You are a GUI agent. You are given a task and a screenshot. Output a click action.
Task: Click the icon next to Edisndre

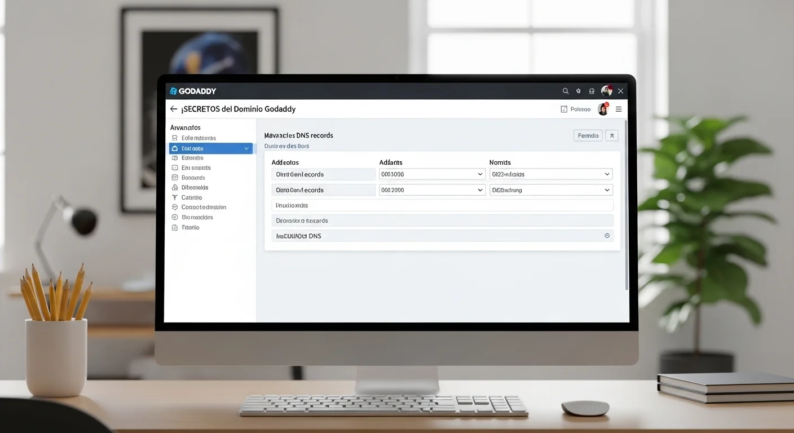(175, 158)
